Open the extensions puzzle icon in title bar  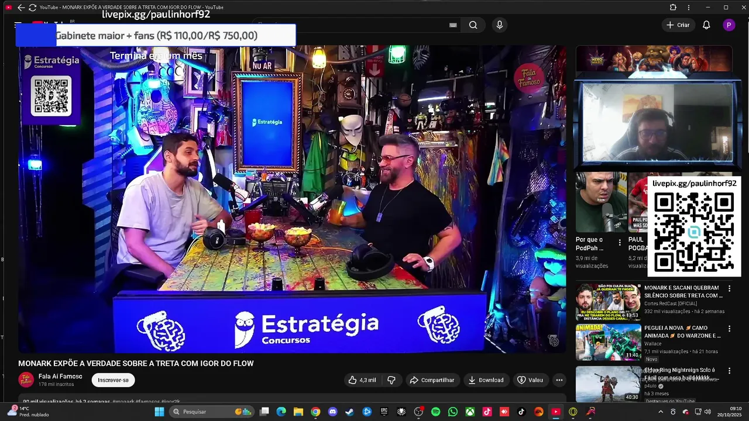click(x=673, y=8)
